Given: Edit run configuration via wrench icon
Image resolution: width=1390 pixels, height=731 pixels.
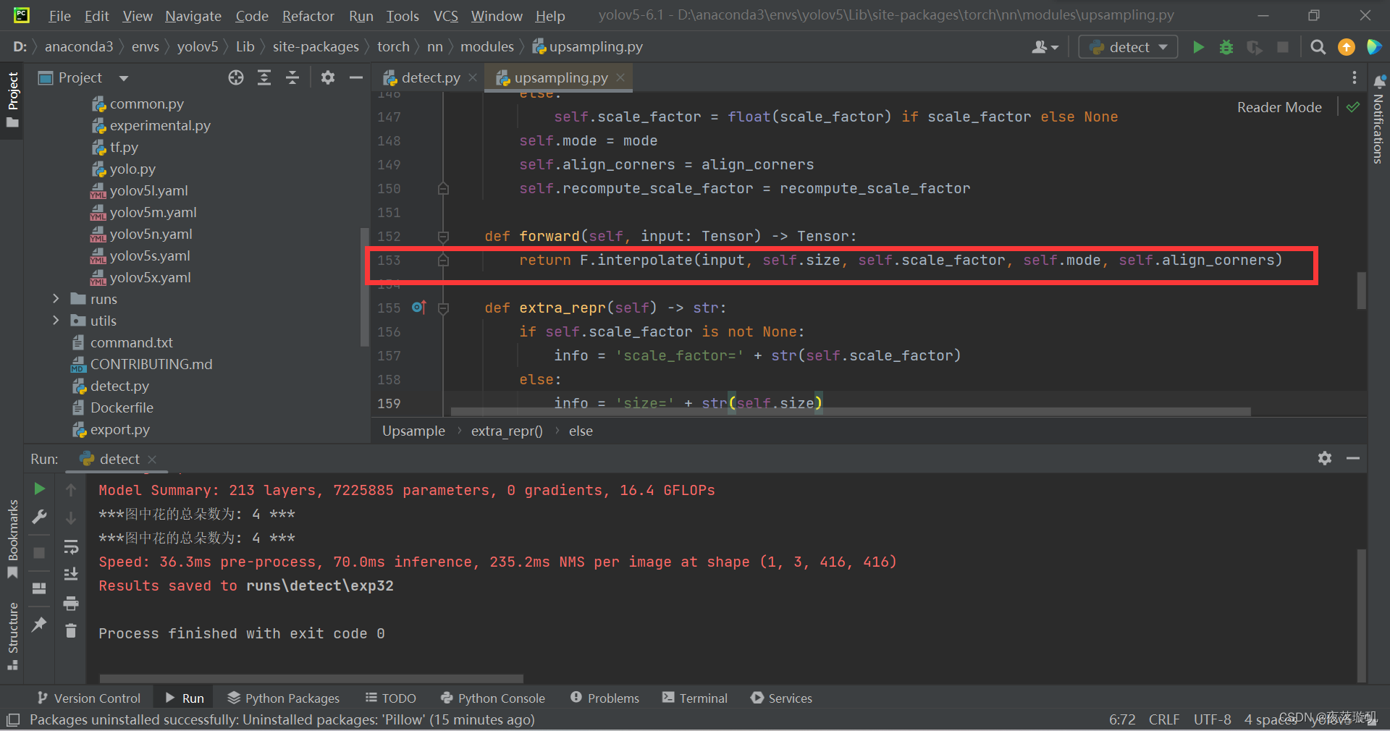Looking at the screenshot, I should click(39, 517).
